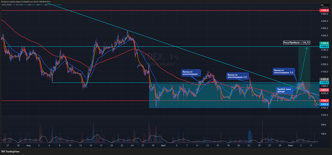Click the gray 4101,0 price tag
Screen dimensions: 332x155
point(325,79)
